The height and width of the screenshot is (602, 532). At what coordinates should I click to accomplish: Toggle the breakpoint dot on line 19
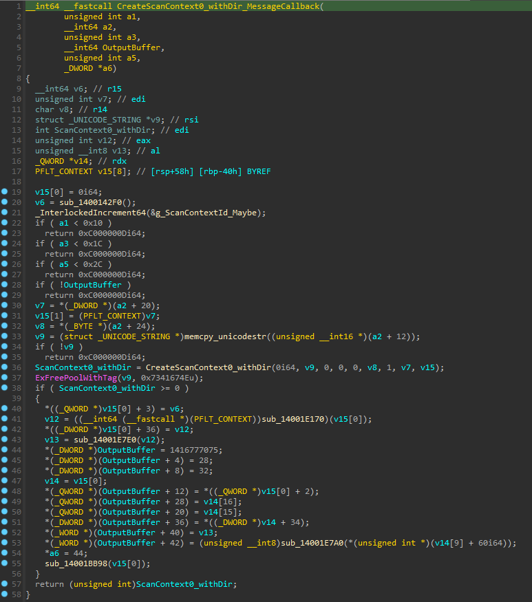pyautogui.click(x=5, y=191)
